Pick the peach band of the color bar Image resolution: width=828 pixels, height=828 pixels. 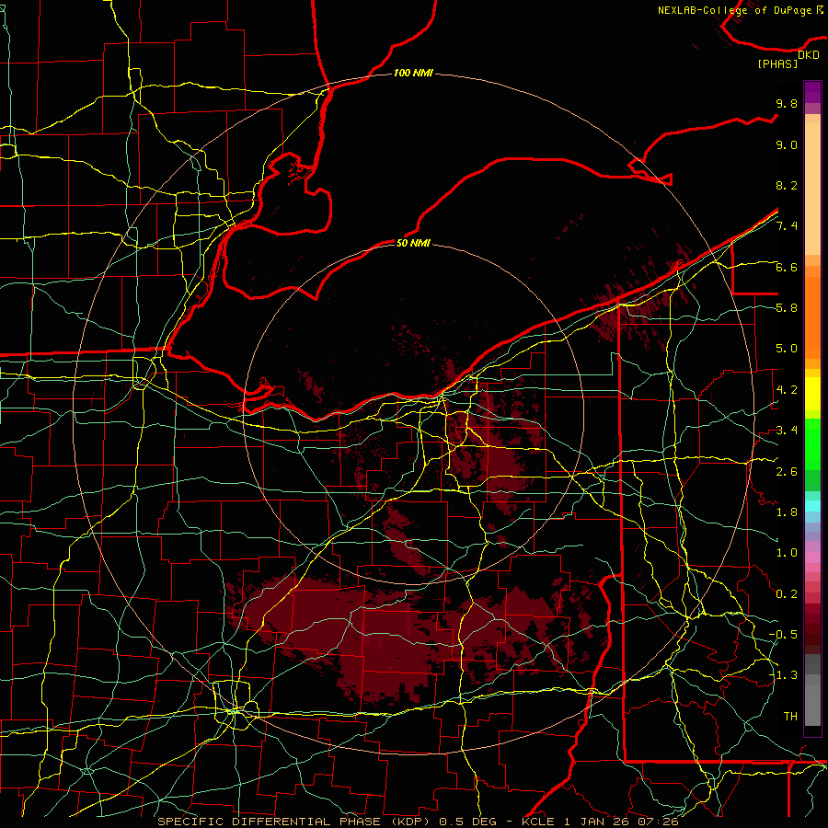(812, 189)
